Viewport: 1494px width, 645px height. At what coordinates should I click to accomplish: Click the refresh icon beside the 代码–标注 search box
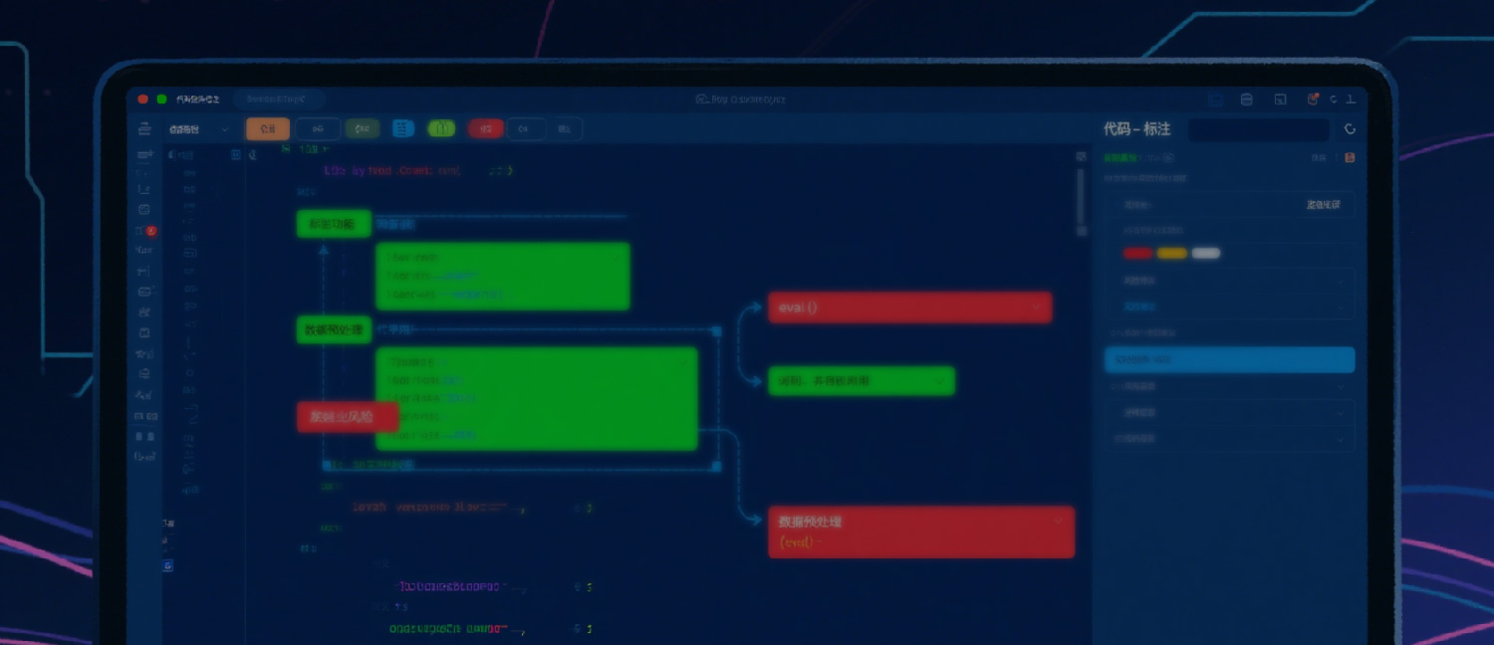tap(1351, 129)
